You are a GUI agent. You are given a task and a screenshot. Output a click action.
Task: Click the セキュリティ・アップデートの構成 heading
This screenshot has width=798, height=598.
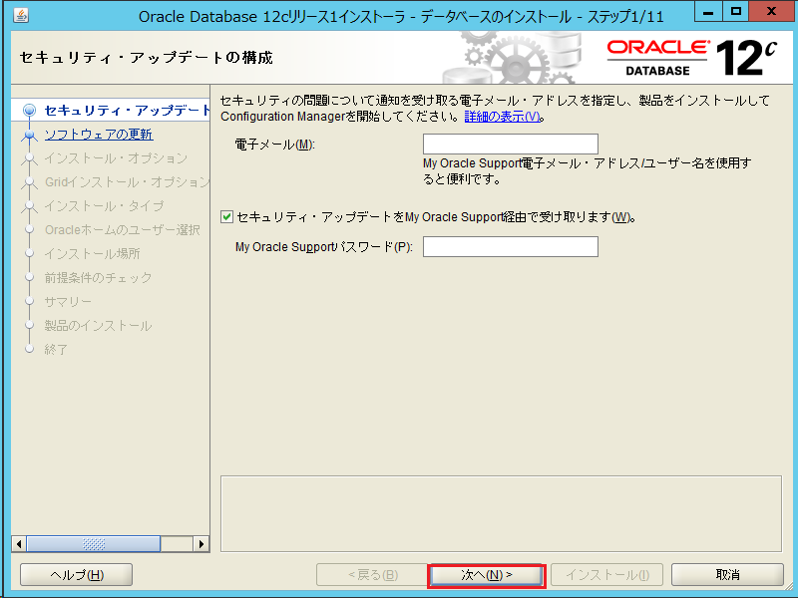coord(146,58)
